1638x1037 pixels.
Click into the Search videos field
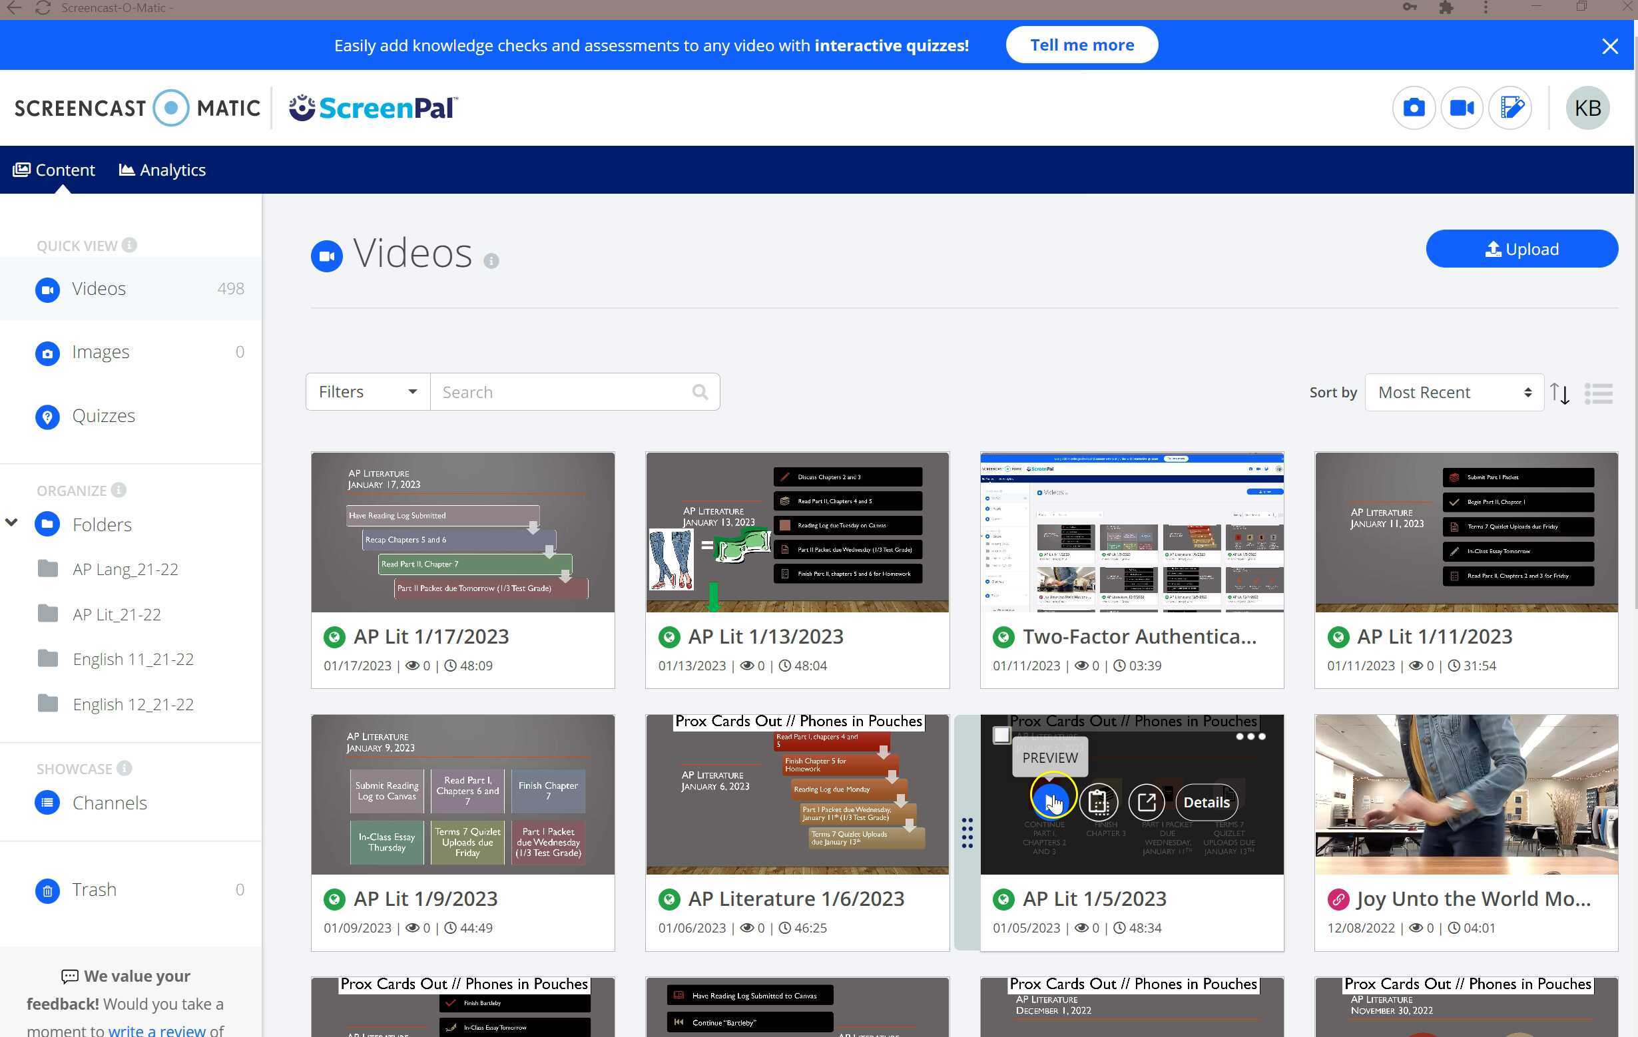click(x=565, y=392)
